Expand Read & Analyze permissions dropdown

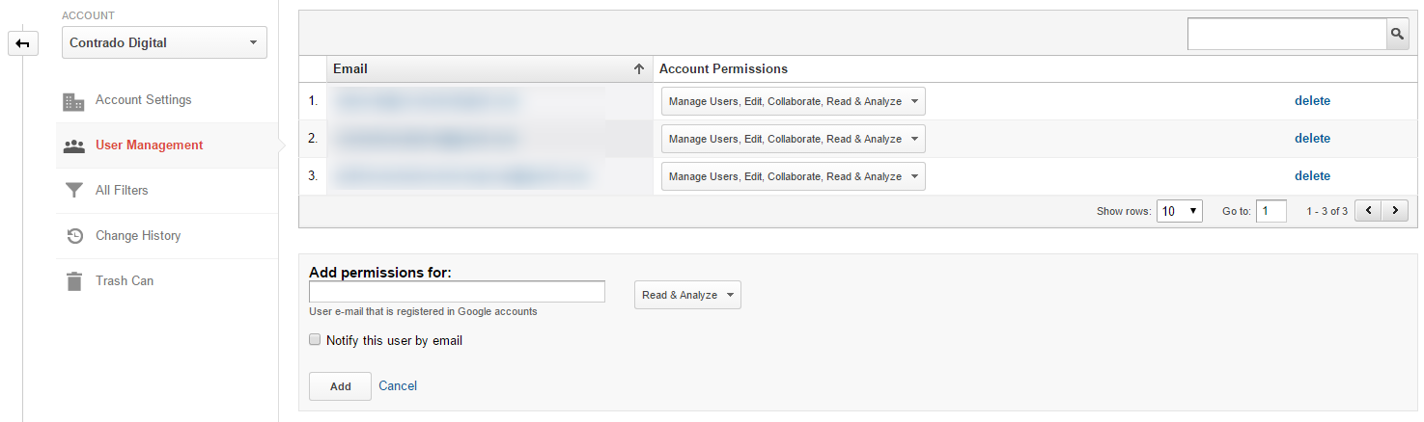[687, 295]
